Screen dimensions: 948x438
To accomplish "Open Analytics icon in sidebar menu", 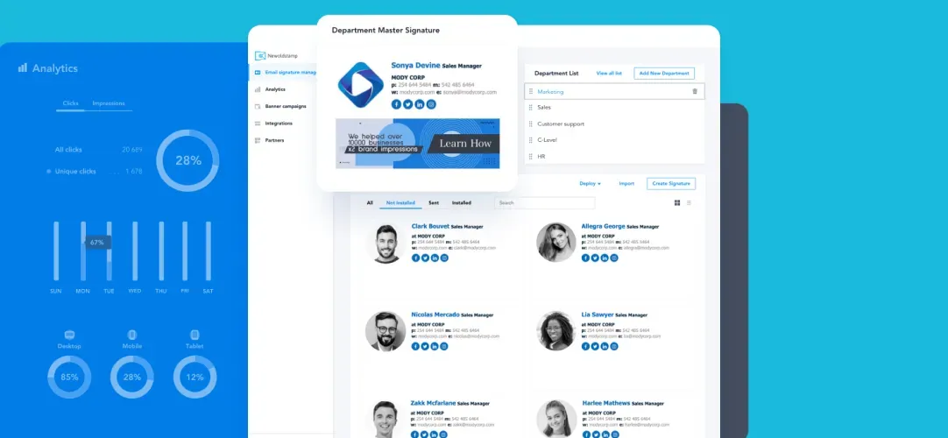I will point(258,89).
